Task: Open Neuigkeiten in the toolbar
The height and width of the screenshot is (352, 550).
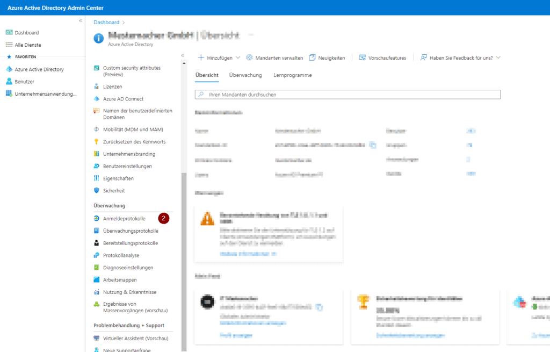Action: (x=327, y=58)
